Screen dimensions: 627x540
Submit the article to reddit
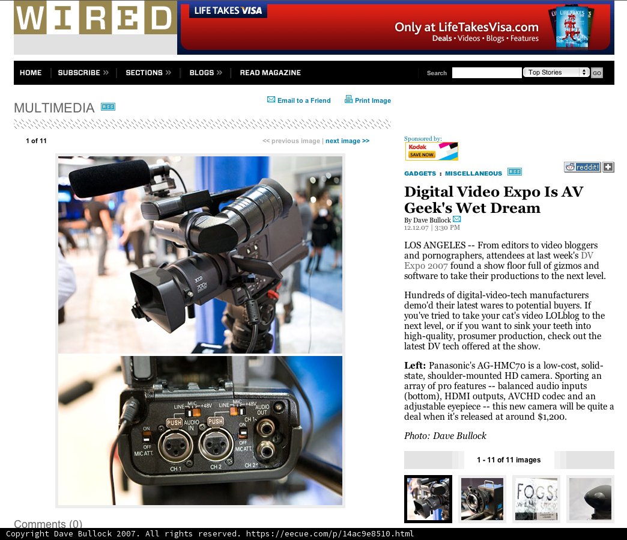582,167
